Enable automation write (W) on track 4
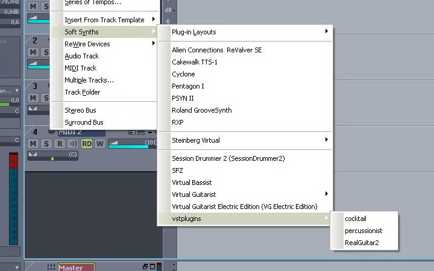 click(99, 143)
